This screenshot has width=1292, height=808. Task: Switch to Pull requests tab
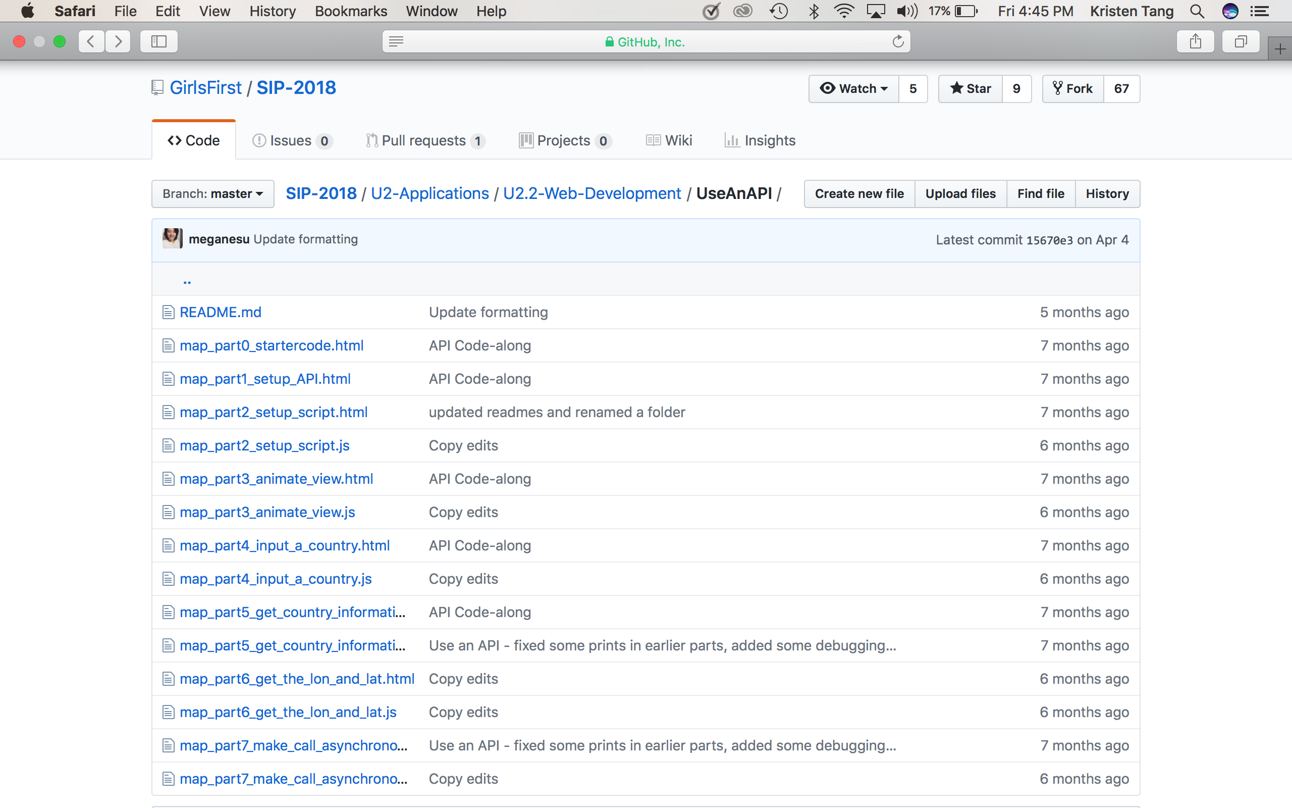click(425, 140)
